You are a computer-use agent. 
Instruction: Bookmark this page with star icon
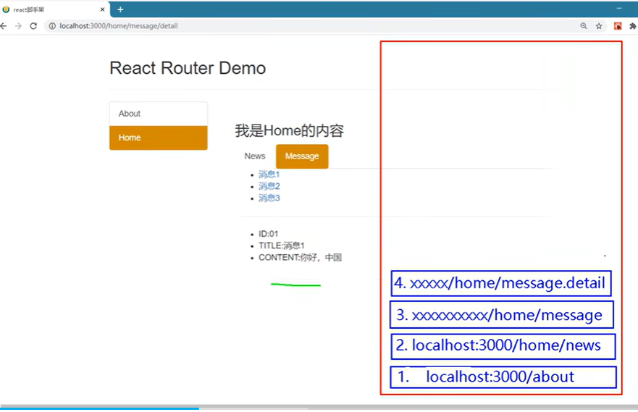pos(599,26)
